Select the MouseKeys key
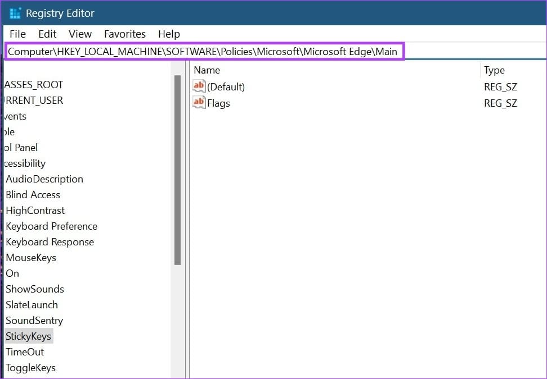This screenshot has height=379, width=547. coord(31,258)
